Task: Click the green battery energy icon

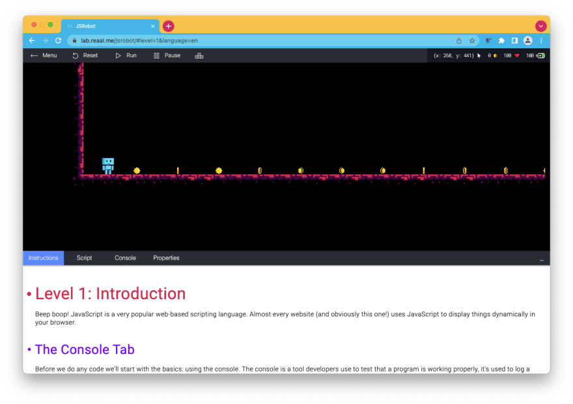Action: 541,55
